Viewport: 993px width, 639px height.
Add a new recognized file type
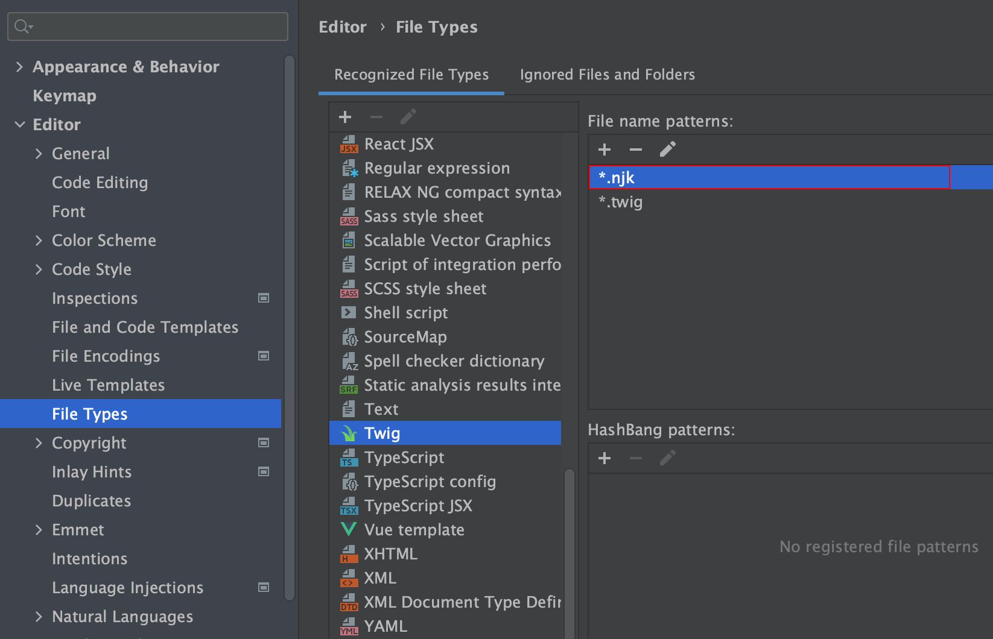pos(345,117)
